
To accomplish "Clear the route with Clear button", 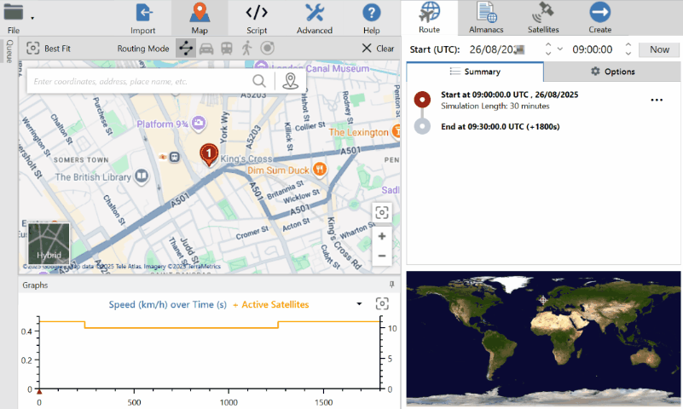I will [378, 49].
